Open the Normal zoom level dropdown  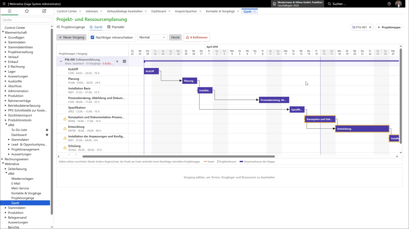[x=152, y=37]
